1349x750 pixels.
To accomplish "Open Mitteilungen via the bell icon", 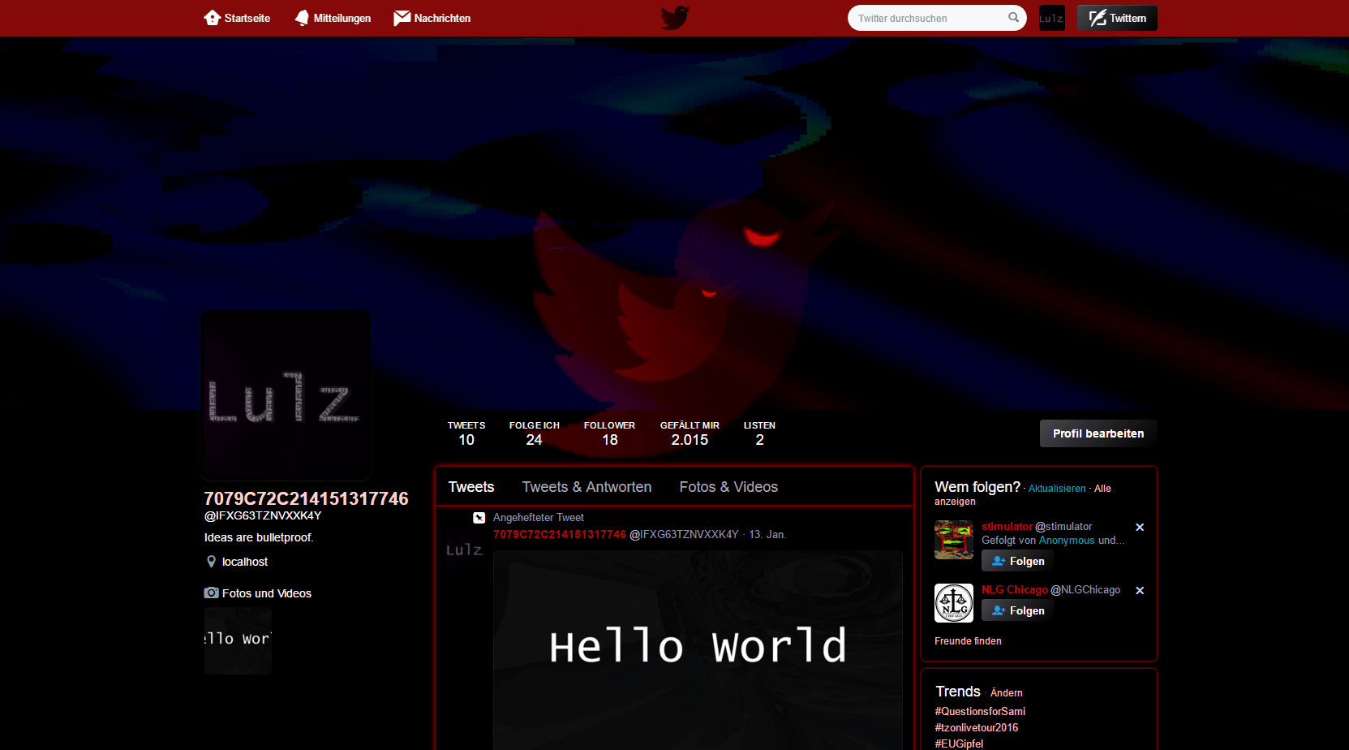I will pos(301,17).
